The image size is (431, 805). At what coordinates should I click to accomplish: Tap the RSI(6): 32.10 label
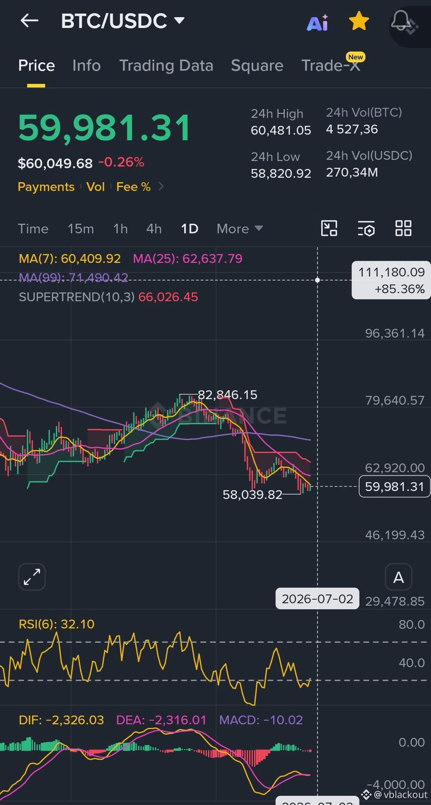click(x=57, y=624)
